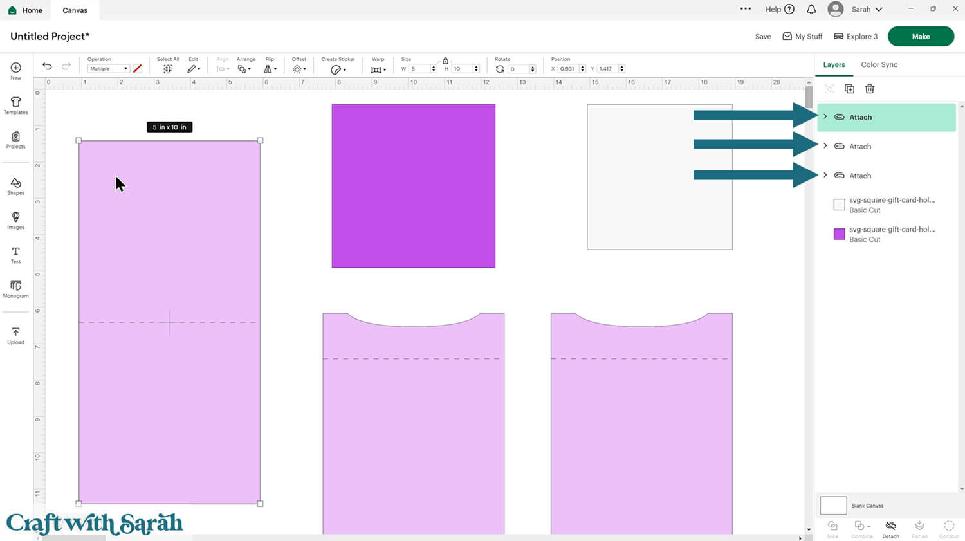Image resolution: width=965 pixels, height=541 pixels.
Task: Open the Monogram tool
Action: [x=15, y=289]
